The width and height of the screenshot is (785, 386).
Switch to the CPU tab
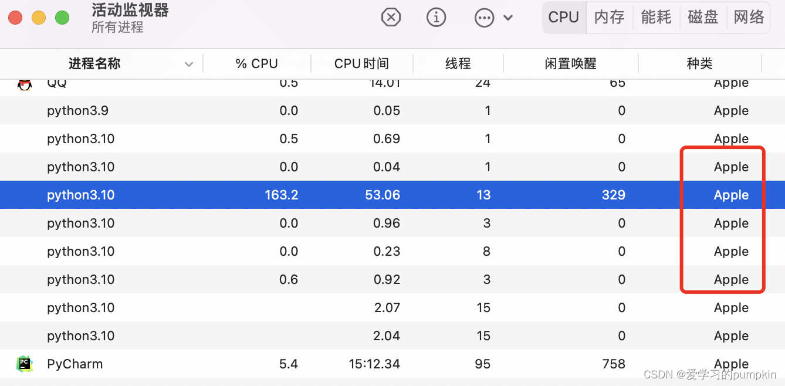[x=564, y=17]
